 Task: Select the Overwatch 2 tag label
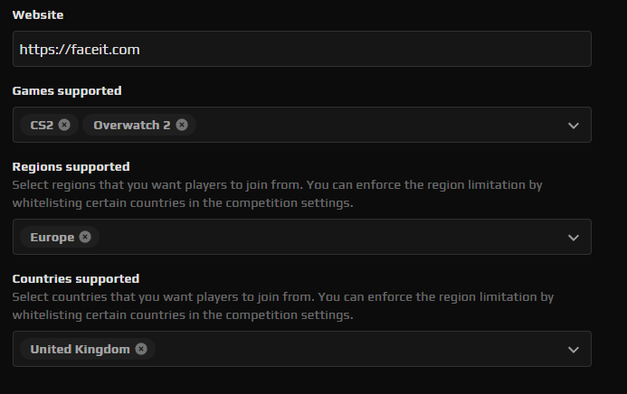point(131,125)
